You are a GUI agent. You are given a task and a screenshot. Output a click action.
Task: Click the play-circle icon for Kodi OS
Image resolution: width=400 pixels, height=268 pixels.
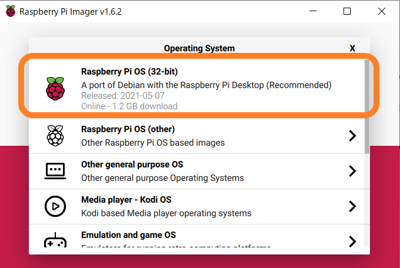[55, 206]
